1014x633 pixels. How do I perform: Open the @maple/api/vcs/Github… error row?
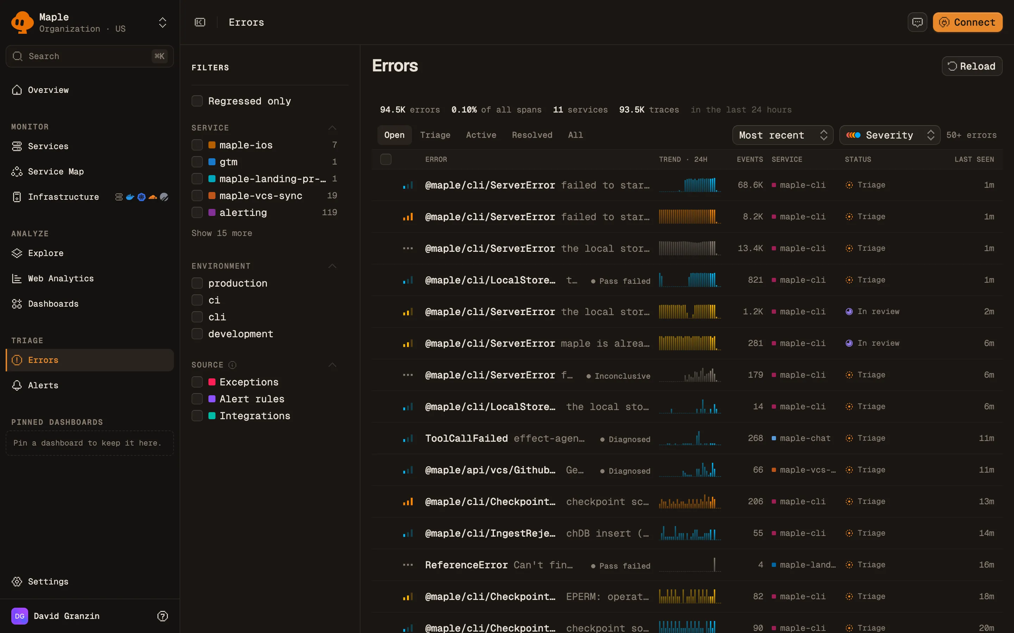tap(687, 470)
